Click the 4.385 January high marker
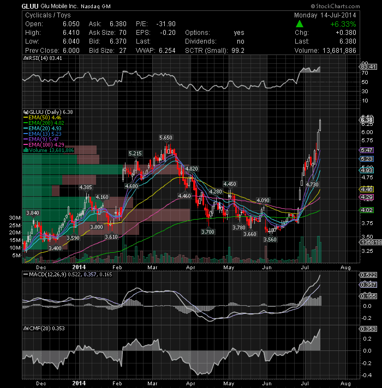Viewport: 382px width, 388px height. coord(86,187)
